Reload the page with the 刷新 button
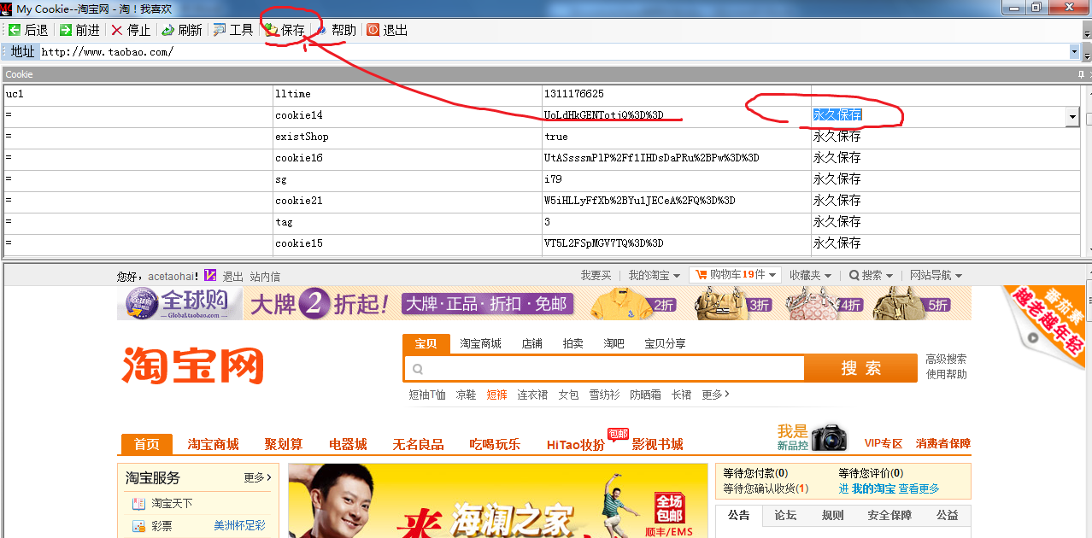Screen dimensions: 1092x538 point(182,30)
